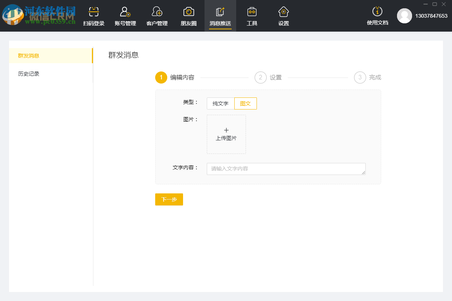The width and height of the screenshot is (452, 301).
Task: Click the 上传图片 upload area
Action: (x=226, y=135)
